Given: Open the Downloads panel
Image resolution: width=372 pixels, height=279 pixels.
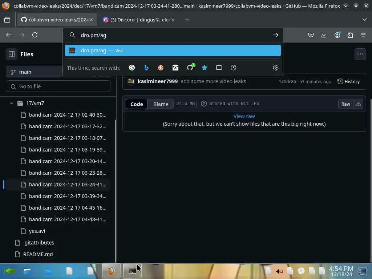Looking at the screenshot, I should click(x=324, y=35).
